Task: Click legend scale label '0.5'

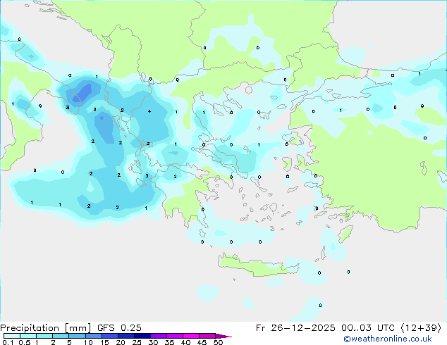Action: click(25, 342)
